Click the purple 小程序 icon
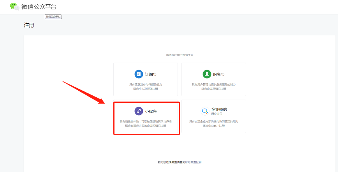338x172 pixels. tap(139, 111)
